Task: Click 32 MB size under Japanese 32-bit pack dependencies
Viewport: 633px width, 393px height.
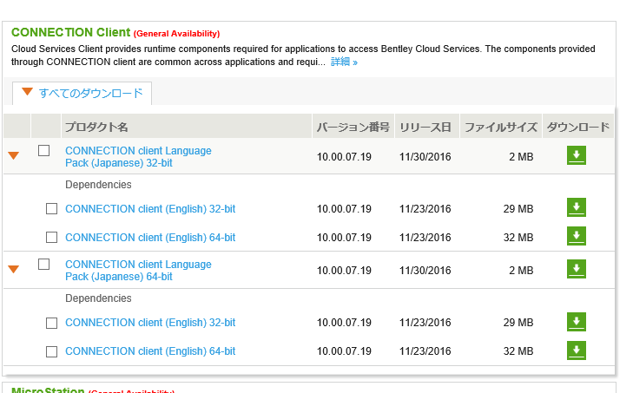Action: [518, 238]
